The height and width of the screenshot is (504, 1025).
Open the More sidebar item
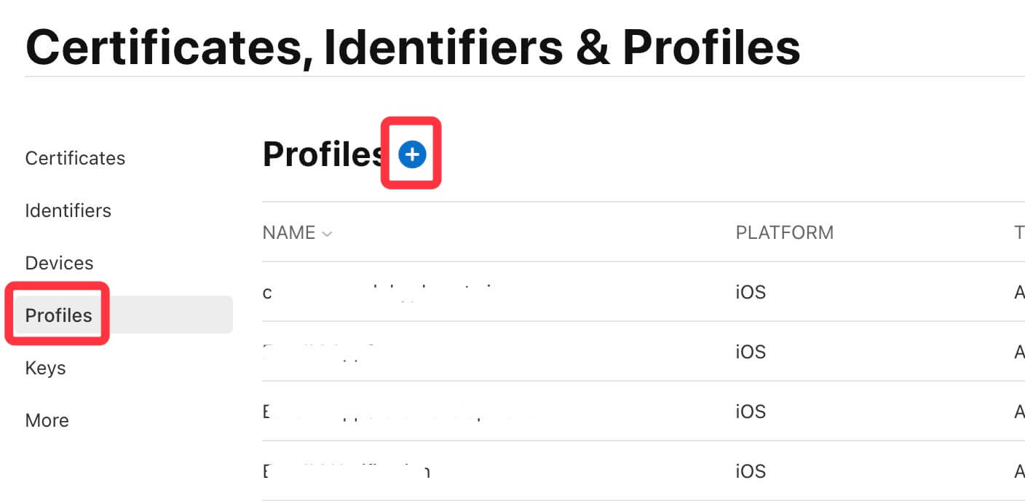(47, 420)
